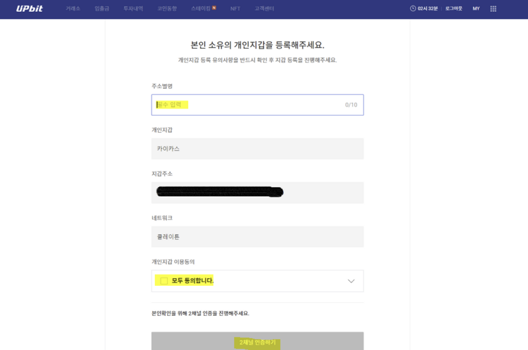Click the 네트워크 field showing 클레이튼
Screen dimensions: 528x350
coord(257,237)
